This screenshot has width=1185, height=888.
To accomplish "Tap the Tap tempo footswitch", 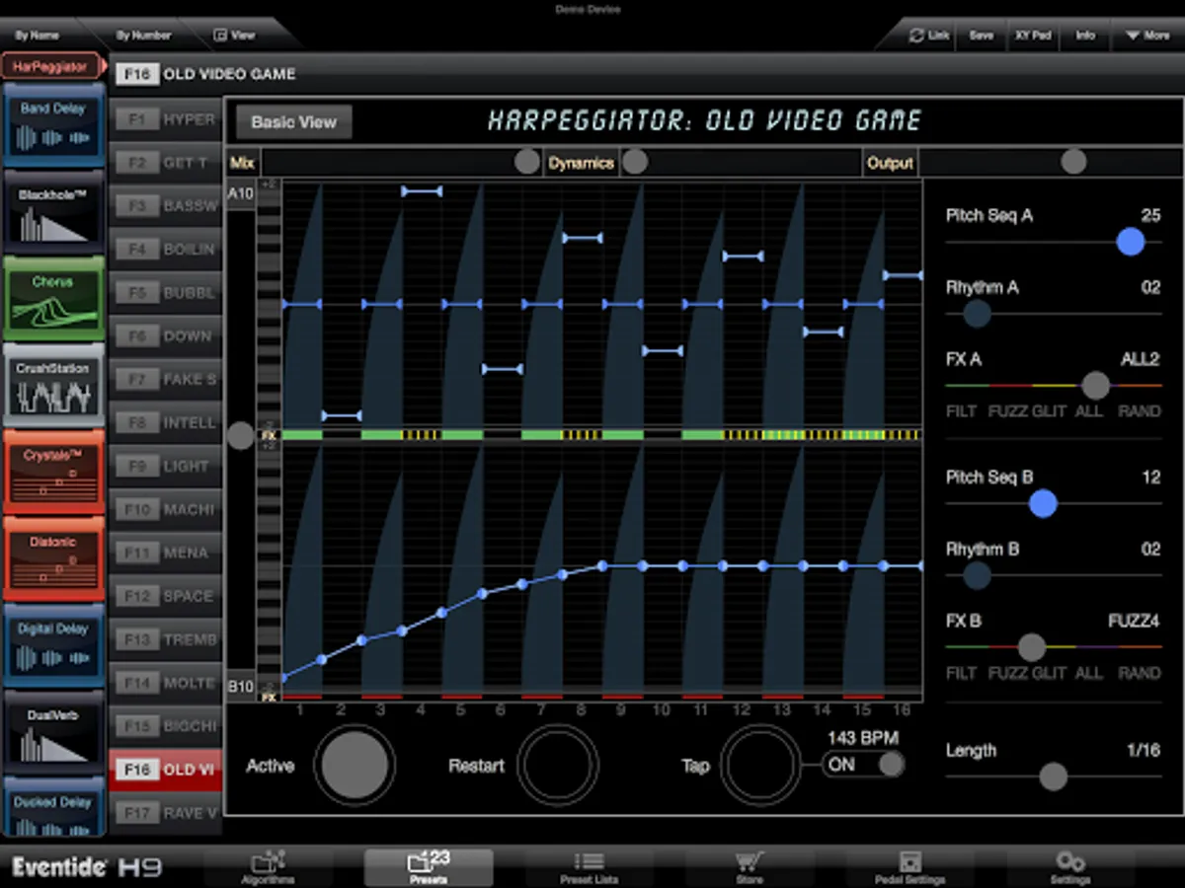I will 760,766.
